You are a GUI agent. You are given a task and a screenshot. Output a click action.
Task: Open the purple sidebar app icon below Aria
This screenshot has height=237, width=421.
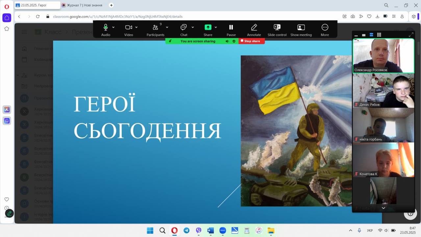7,121
